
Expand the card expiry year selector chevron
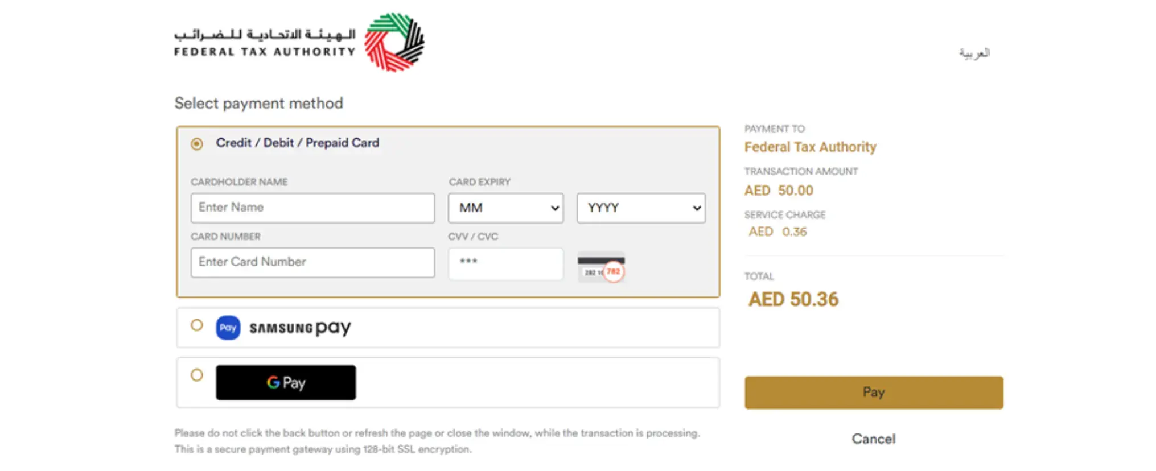pos(697,208)
